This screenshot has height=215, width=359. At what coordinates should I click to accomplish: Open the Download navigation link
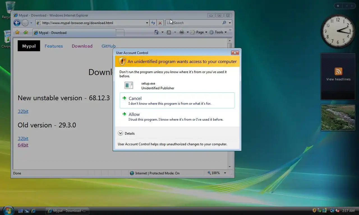coord(82,46)
